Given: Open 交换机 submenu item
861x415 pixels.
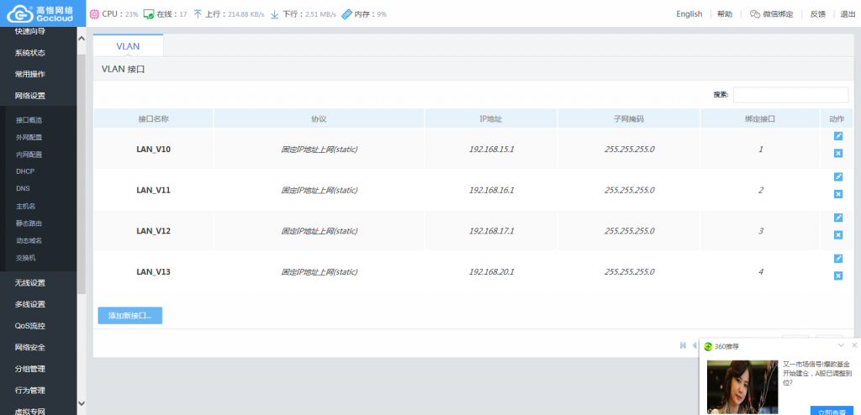Looking at the screenshot, I should tap(26, 257).
